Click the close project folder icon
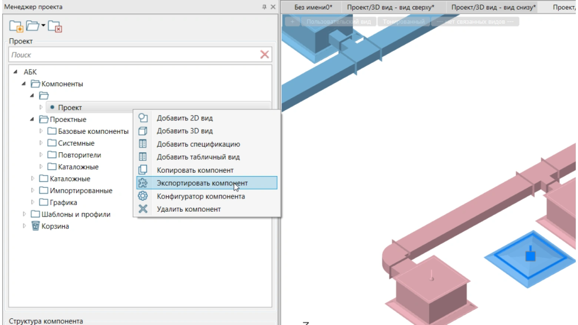This screenshot has width=578, height=325. click(x=55, y=26)
